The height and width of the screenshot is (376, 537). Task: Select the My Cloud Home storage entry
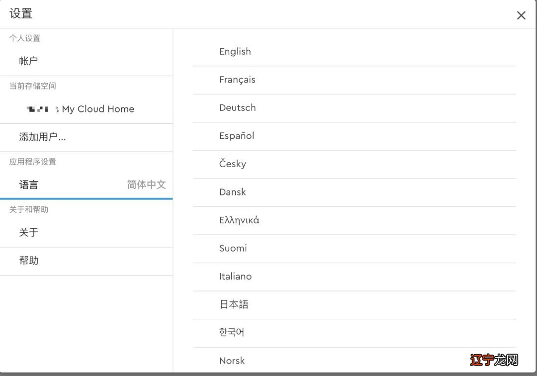[x=98, y=109]
